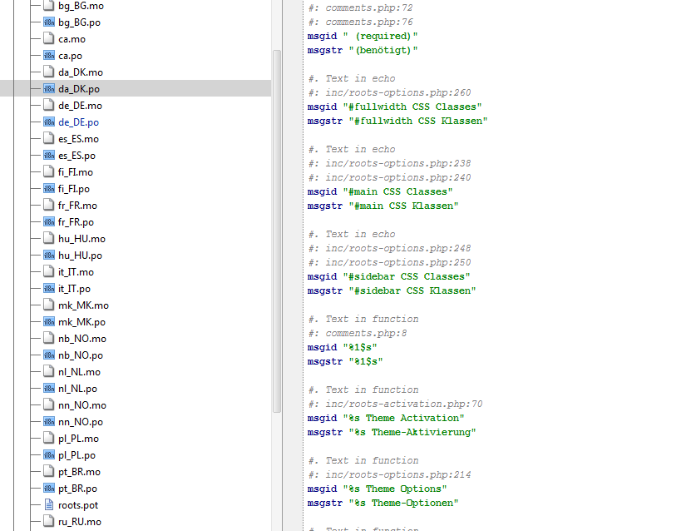Choose the pl_PL.po file entry
696x531 pixels.
click(x=78, y=455)
